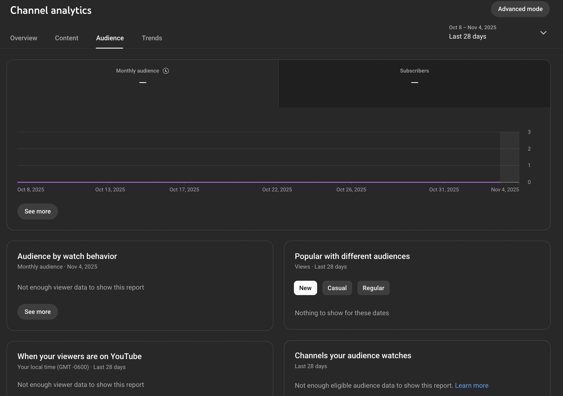Select the Audience tab
Image resolution: width=563 pixels, height=396 pixels.
[x=110, y=38]
